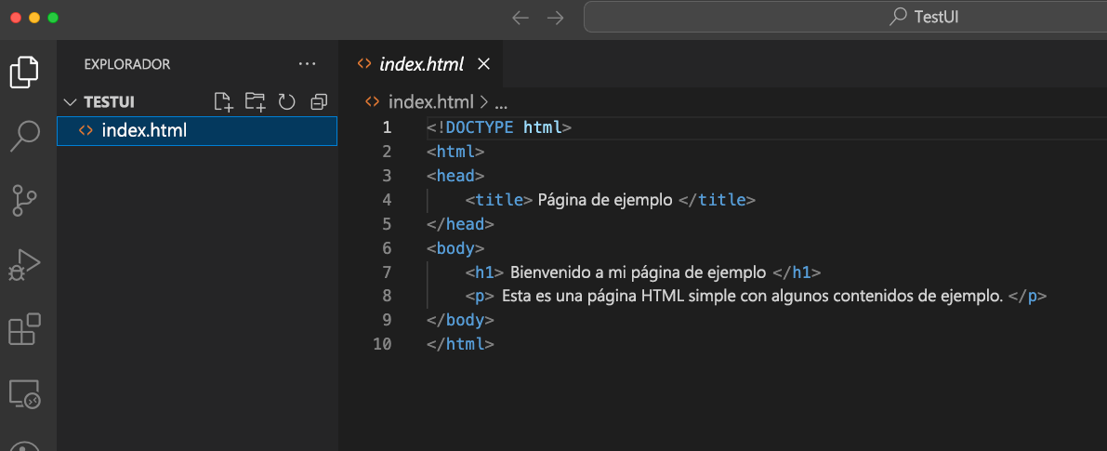Screen dimensions: 1107x451
Task: Close the index.html editor tab
Action: (483, 64)
